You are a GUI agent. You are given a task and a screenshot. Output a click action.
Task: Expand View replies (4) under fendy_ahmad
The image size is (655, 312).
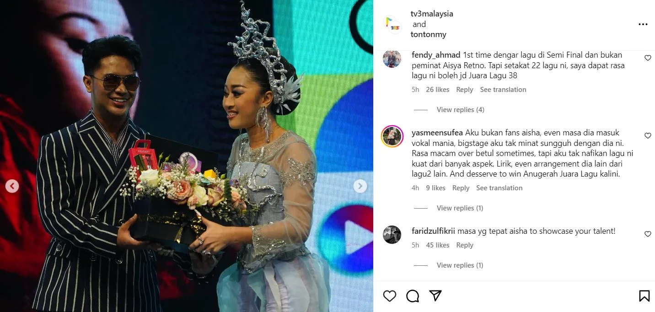pyautogui.click(x=460, y=110)
